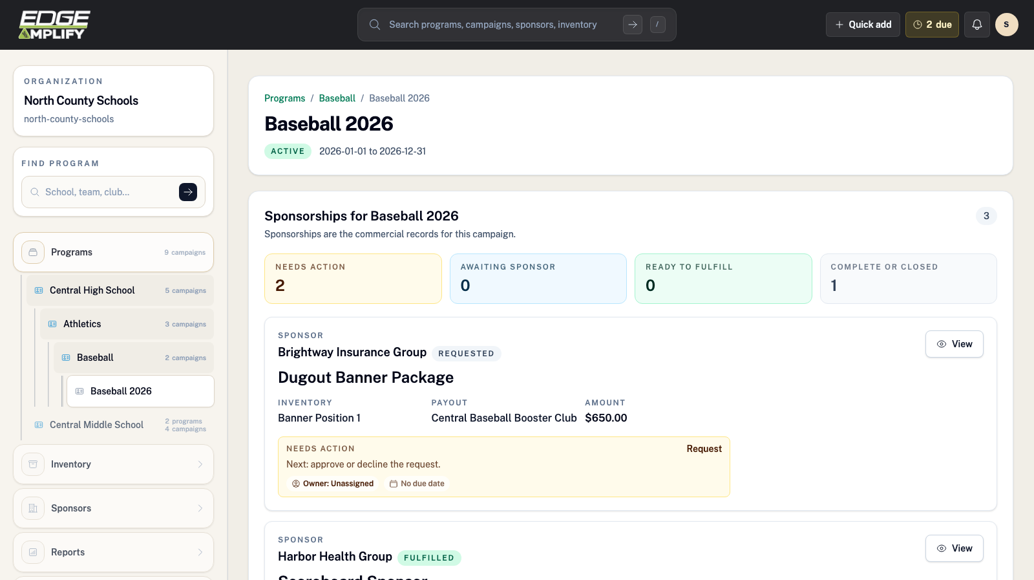
Task: View the Brightway Insurance Group sponsorship
Action: pos(955,344)
